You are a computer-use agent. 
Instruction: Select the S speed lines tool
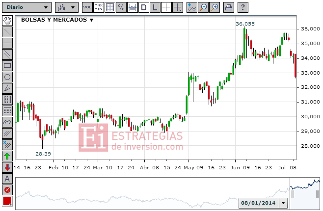(x=7, y=145)
